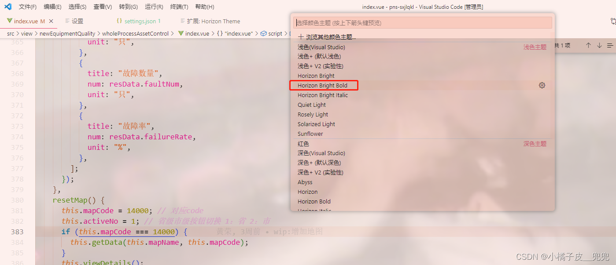Open the 运行(R) menu
This screenshot has width=616, height=265.
154,7
